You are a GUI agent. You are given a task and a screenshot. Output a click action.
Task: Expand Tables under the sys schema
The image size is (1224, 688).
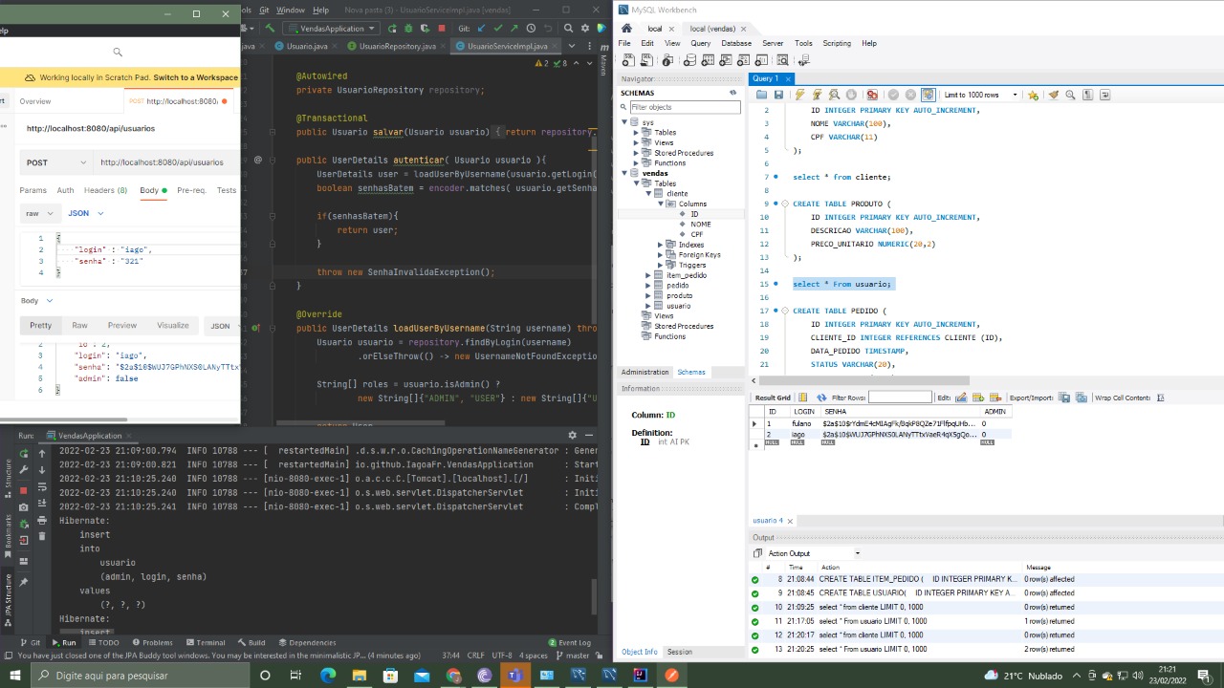coord(636,133)
